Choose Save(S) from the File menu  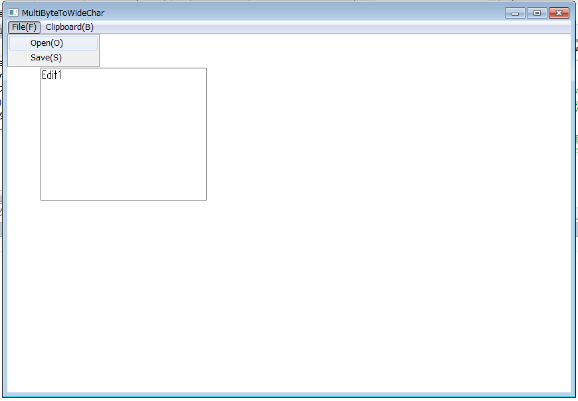coord(53,58)
